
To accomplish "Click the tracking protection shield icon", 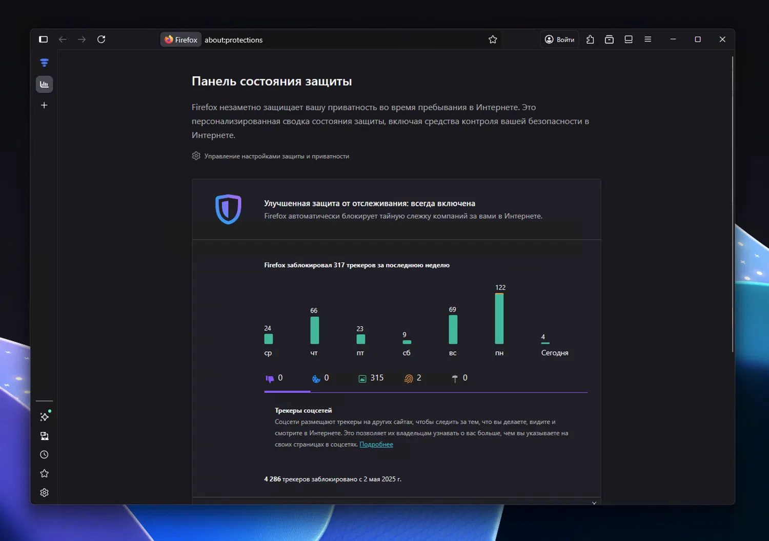I will point(228,209).
